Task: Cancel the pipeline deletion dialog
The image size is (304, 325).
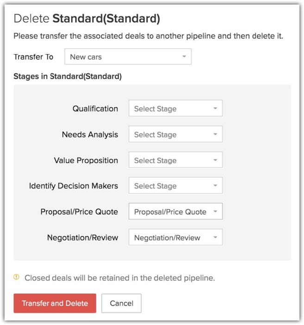Action: [121, 303]
